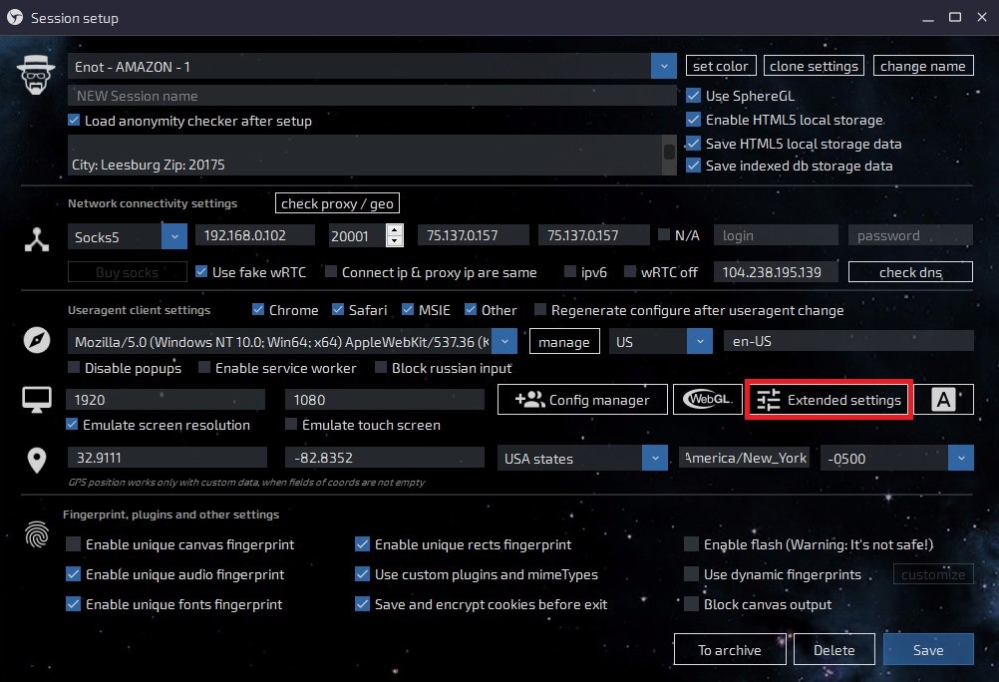Viewport: 999px width, 682px height.
Task: Toggle Use SphereGL checkbox
Action: (x=693, y=96)
